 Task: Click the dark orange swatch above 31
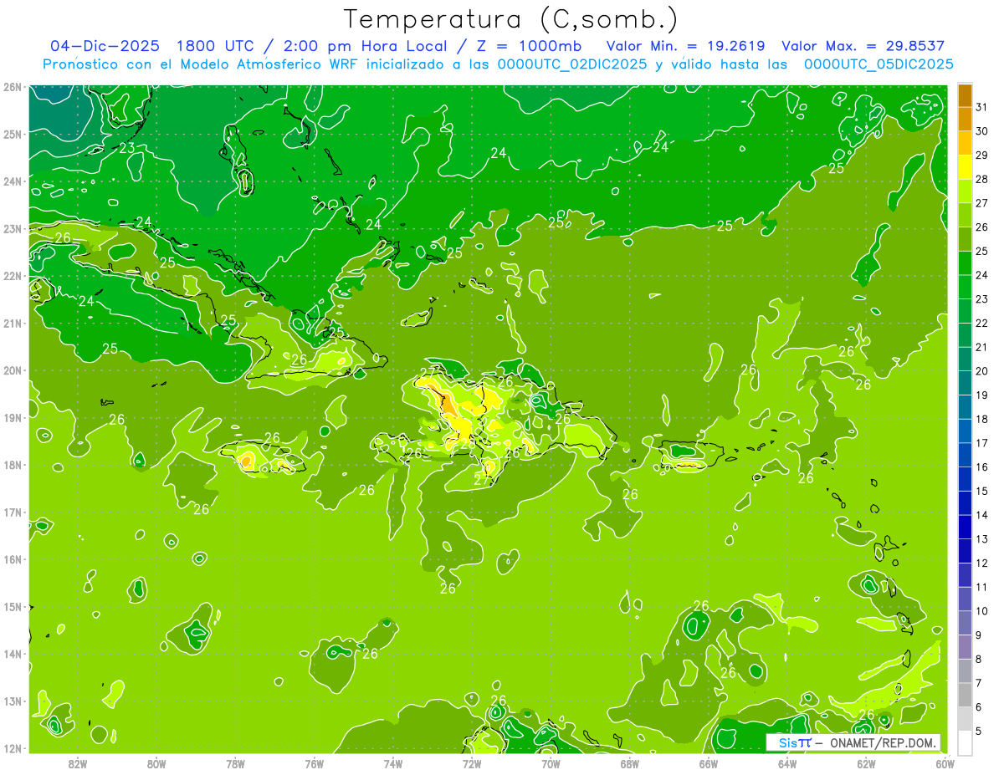pyautogui.click(x=965, y=95)
